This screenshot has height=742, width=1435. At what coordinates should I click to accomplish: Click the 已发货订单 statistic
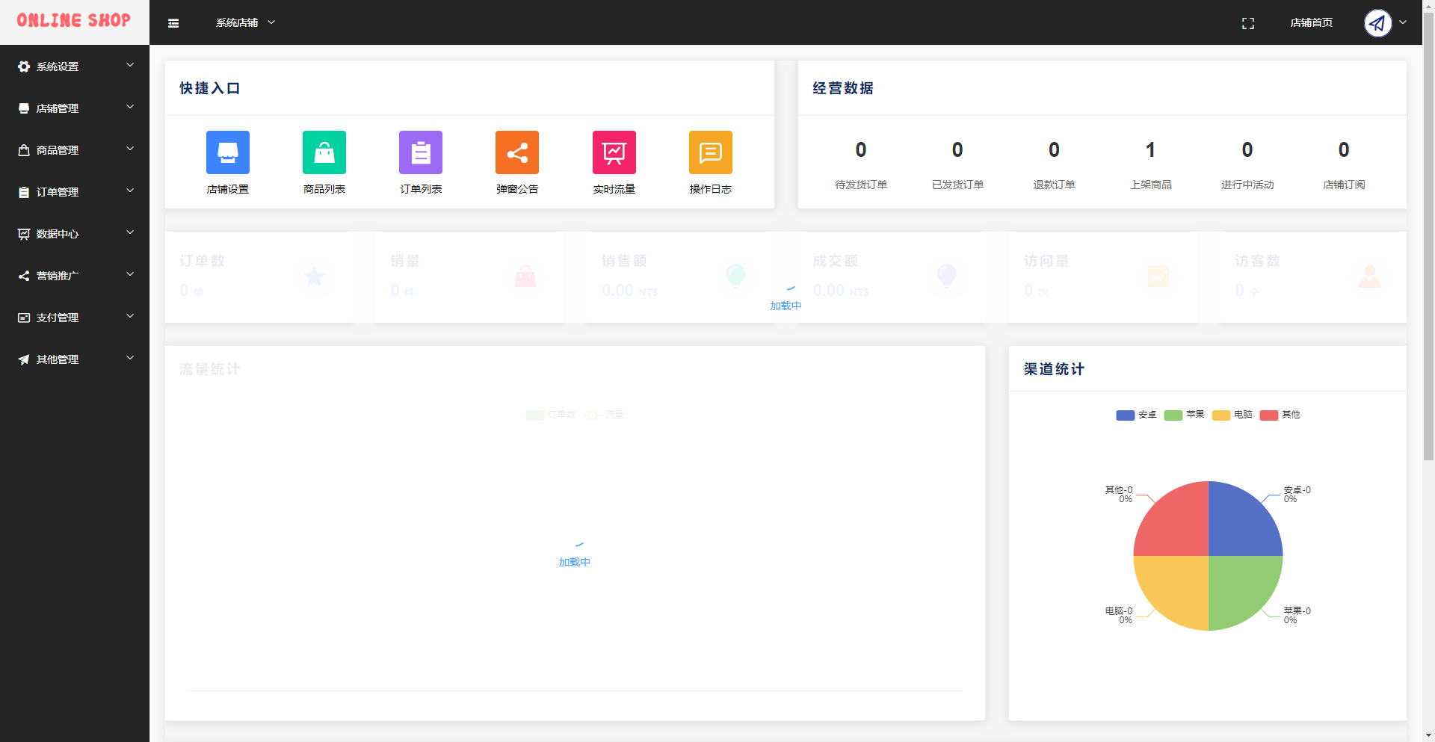[957, 164]
